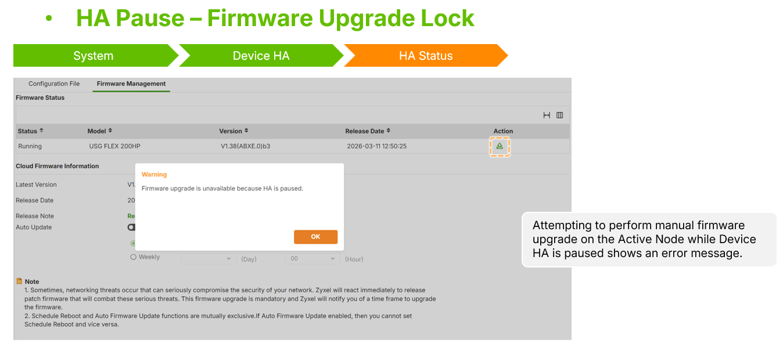Go to the Device HA breadcrumb step

click(261, 56)
